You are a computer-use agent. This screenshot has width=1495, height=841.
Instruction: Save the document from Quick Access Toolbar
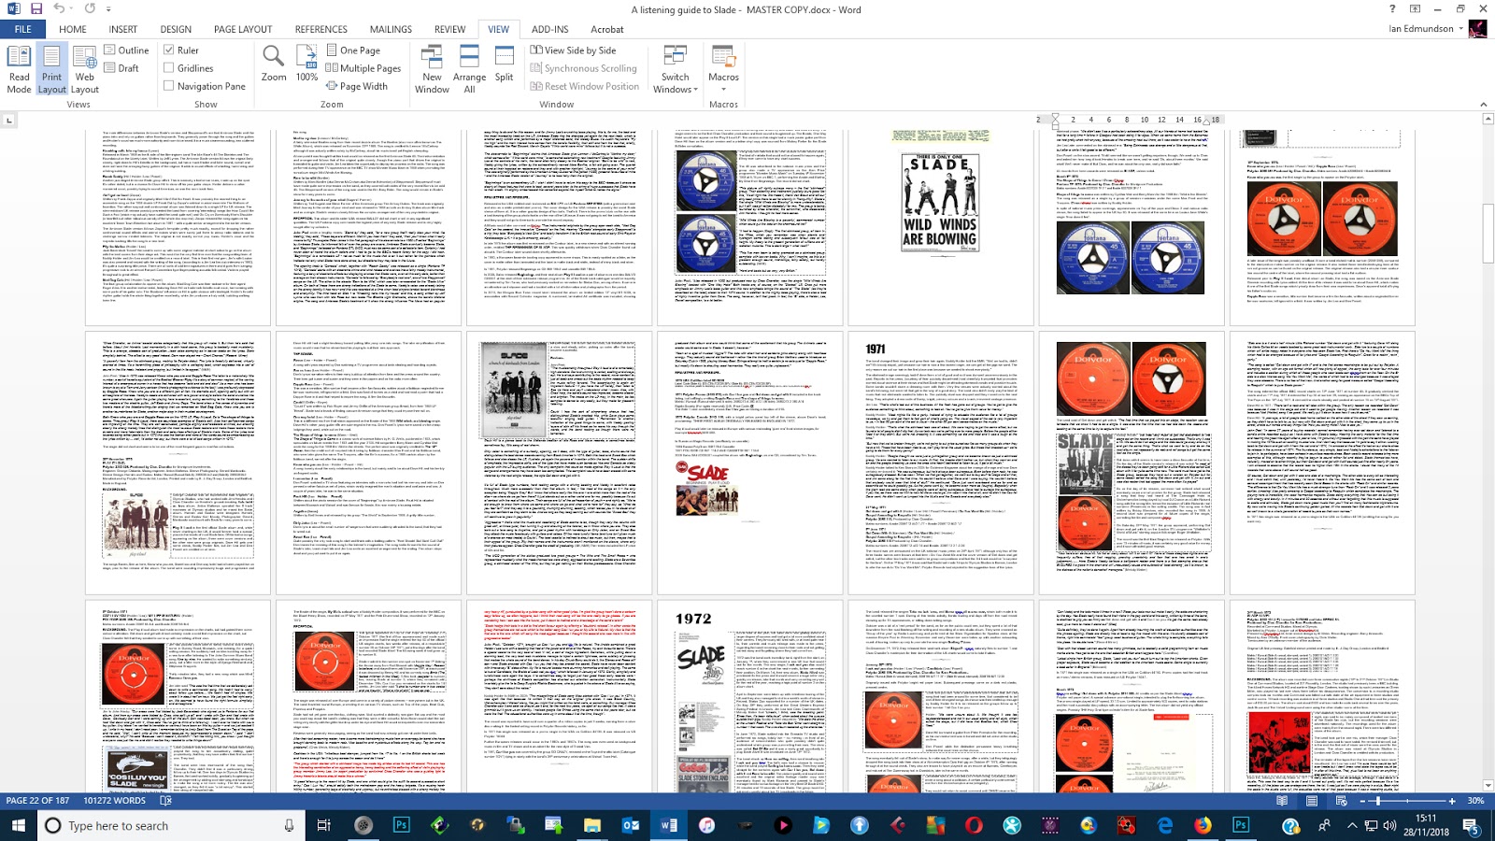tap(36, 8)
